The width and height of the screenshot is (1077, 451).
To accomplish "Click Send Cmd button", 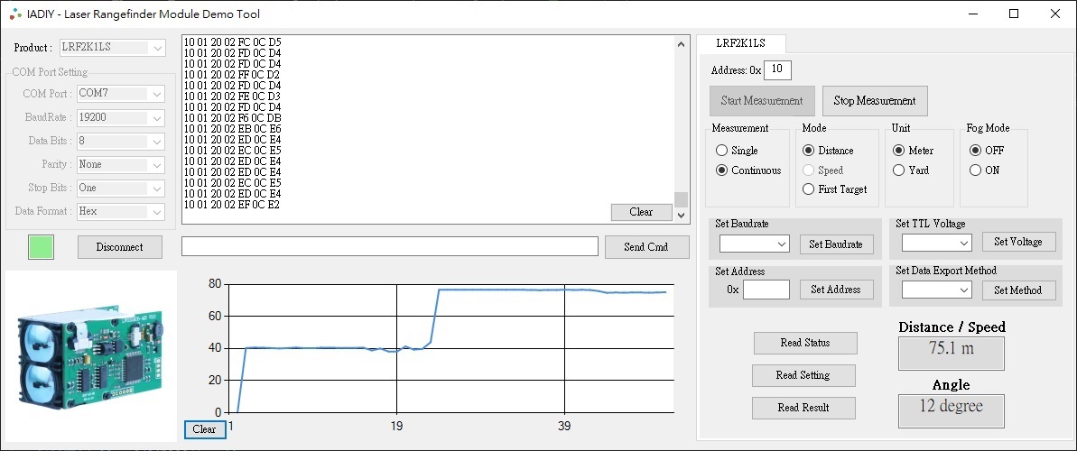I will (646, 247).
